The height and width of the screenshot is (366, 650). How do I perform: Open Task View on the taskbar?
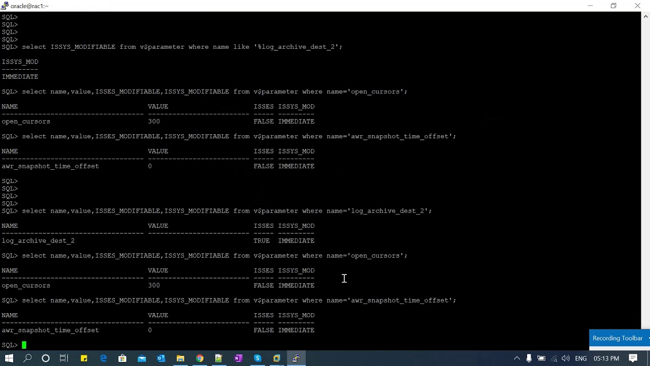click(x=64, y=358)
